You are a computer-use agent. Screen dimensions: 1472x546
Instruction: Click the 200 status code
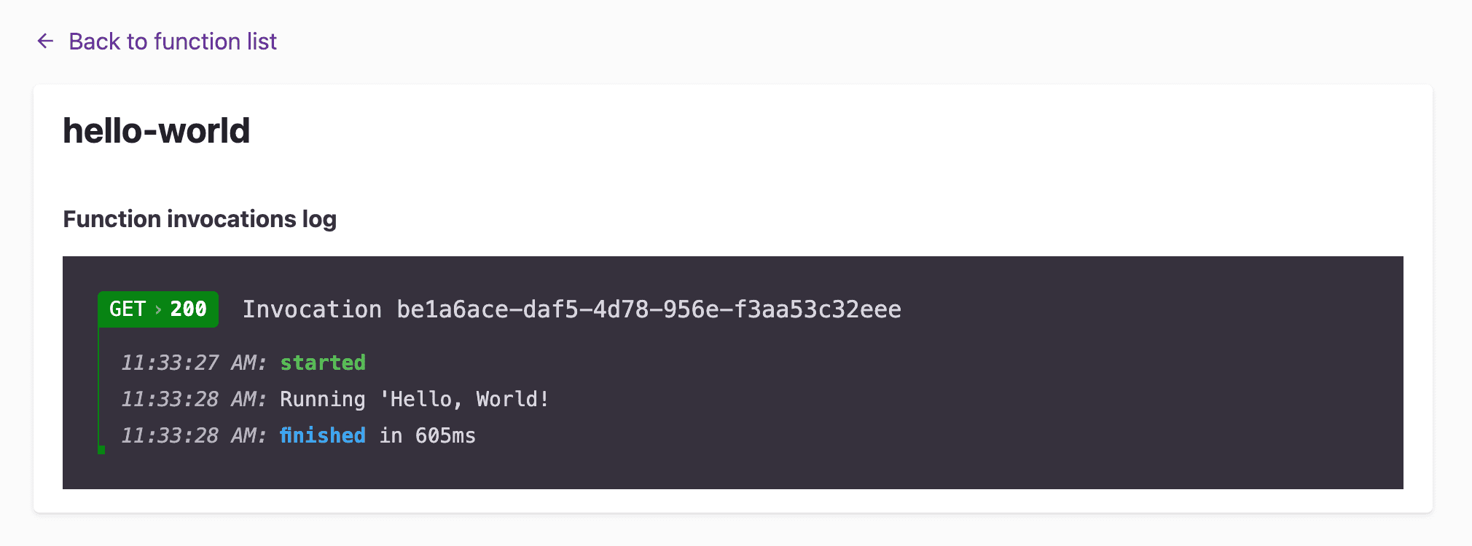tap(189, 309)
